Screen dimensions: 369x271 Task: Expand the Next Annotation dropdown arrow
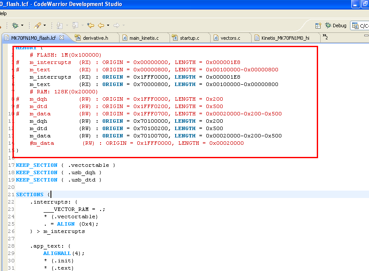click(67, 25)
